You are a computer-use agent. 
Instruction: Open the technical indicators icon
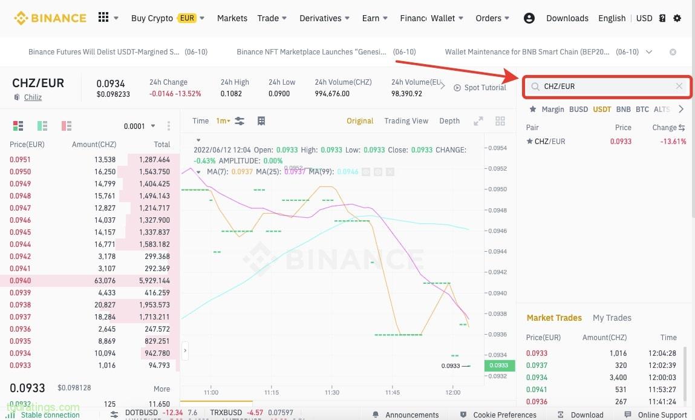(261, 121)
